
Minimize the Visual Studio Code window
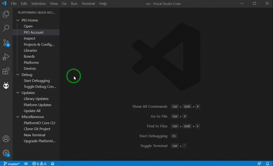click(x=242, y=3)
